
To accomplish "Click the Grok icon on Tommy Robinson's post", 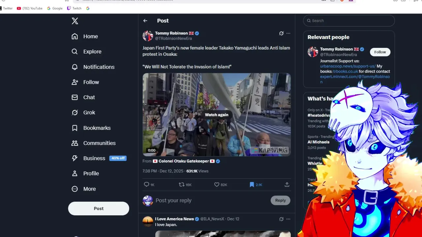I will click(x=281, y=33).
